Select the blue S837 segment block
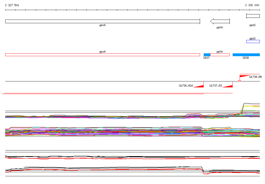 207,55
